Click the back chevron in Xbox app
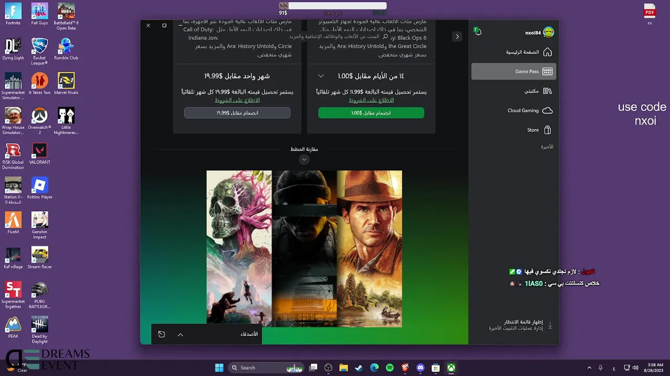 click(457, 37)
